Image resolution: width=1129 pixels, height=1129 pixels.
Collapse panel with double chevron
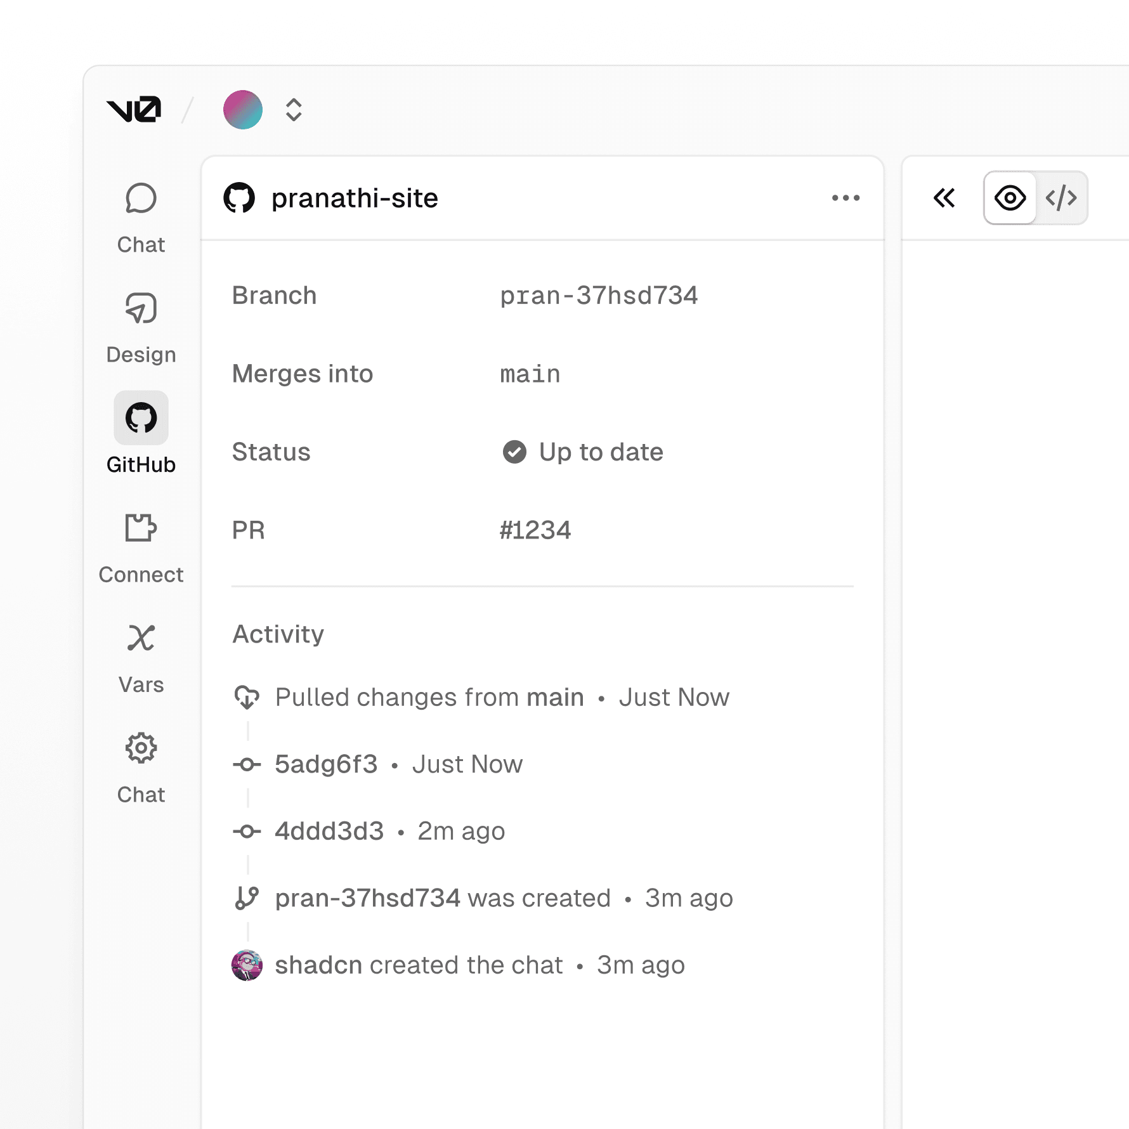[x=944, y=198]
